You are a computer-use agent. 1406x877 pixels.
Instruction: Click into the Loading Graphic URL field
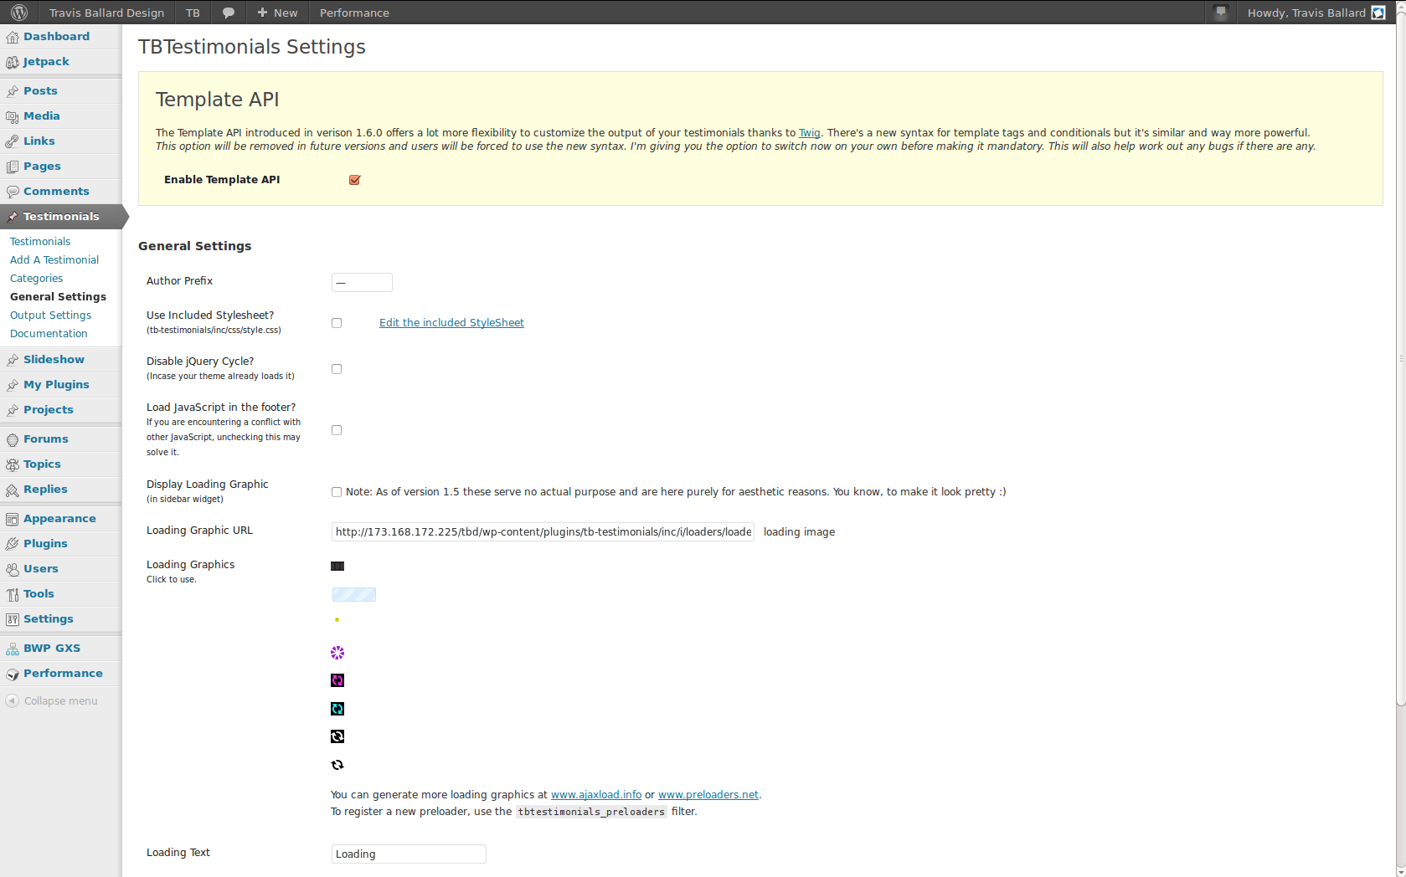coord(543,532)
